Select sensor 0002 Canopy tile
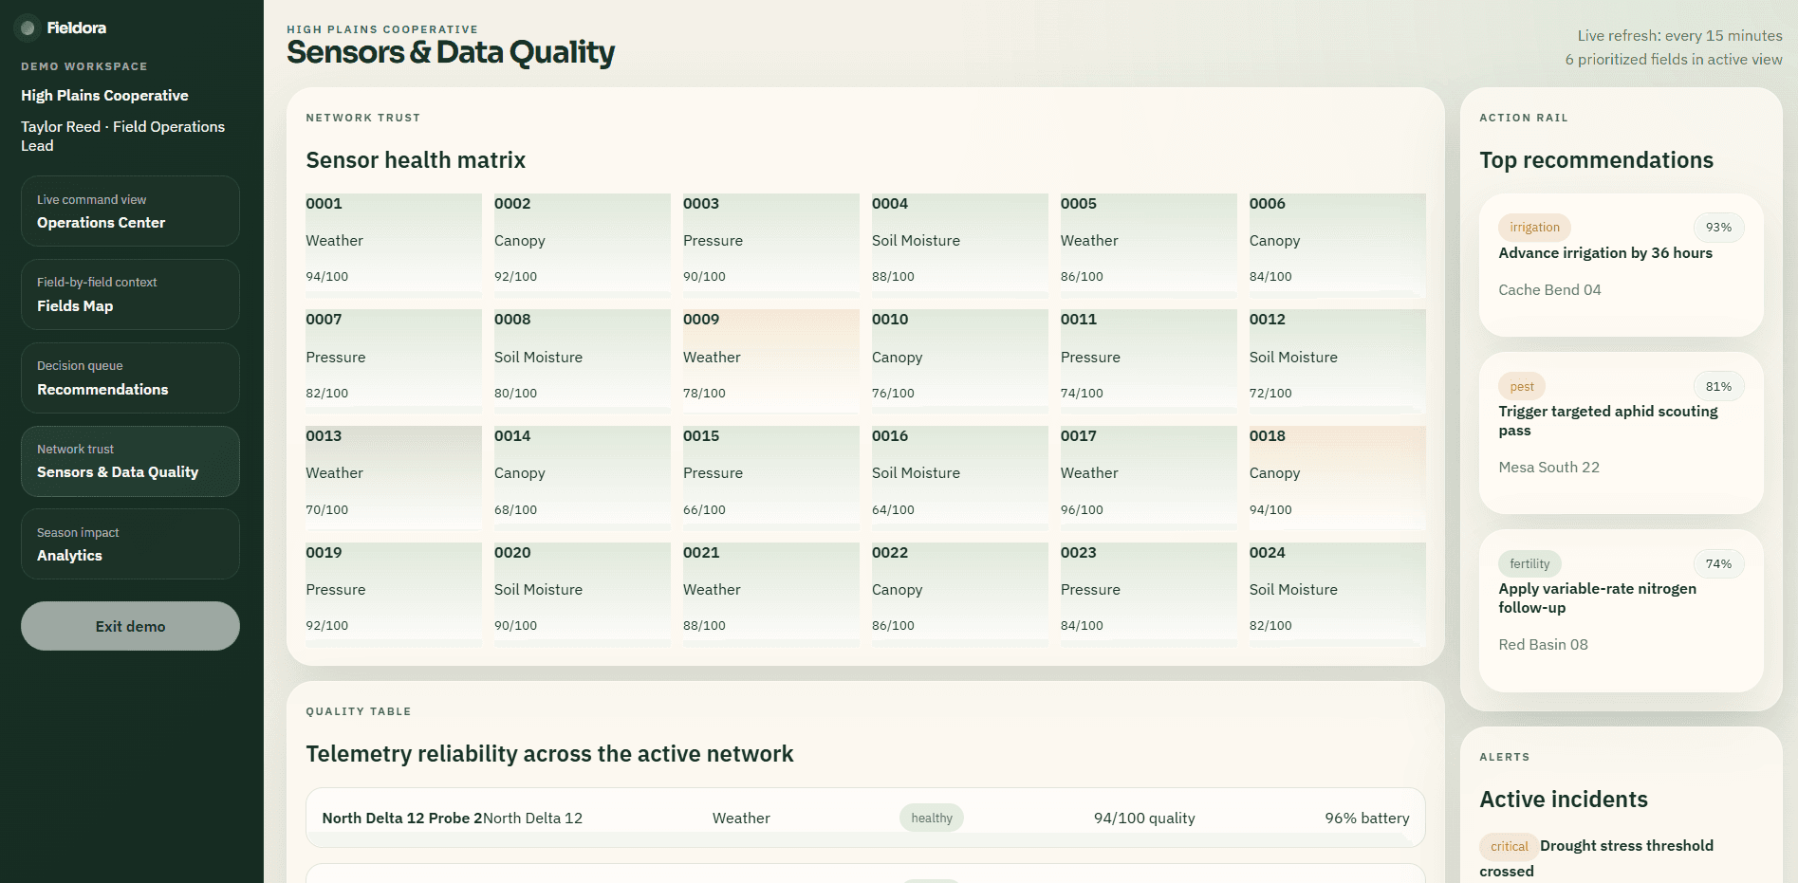 coord(583,246)
